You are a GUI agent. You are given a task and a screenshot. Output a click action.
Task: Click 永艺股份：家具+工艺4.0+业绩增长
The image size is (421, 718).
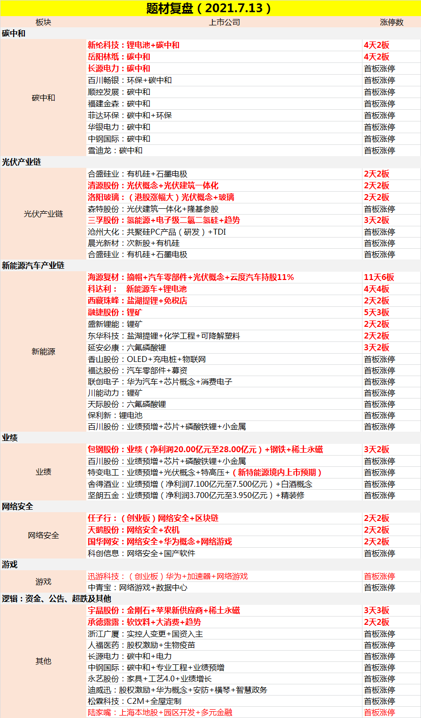(x=150, y=678)
